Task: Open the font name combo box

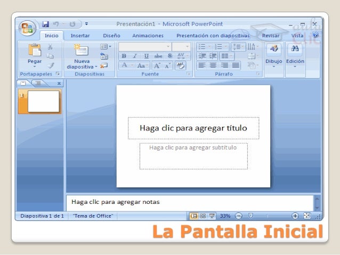Action: (x=145, y=46)
